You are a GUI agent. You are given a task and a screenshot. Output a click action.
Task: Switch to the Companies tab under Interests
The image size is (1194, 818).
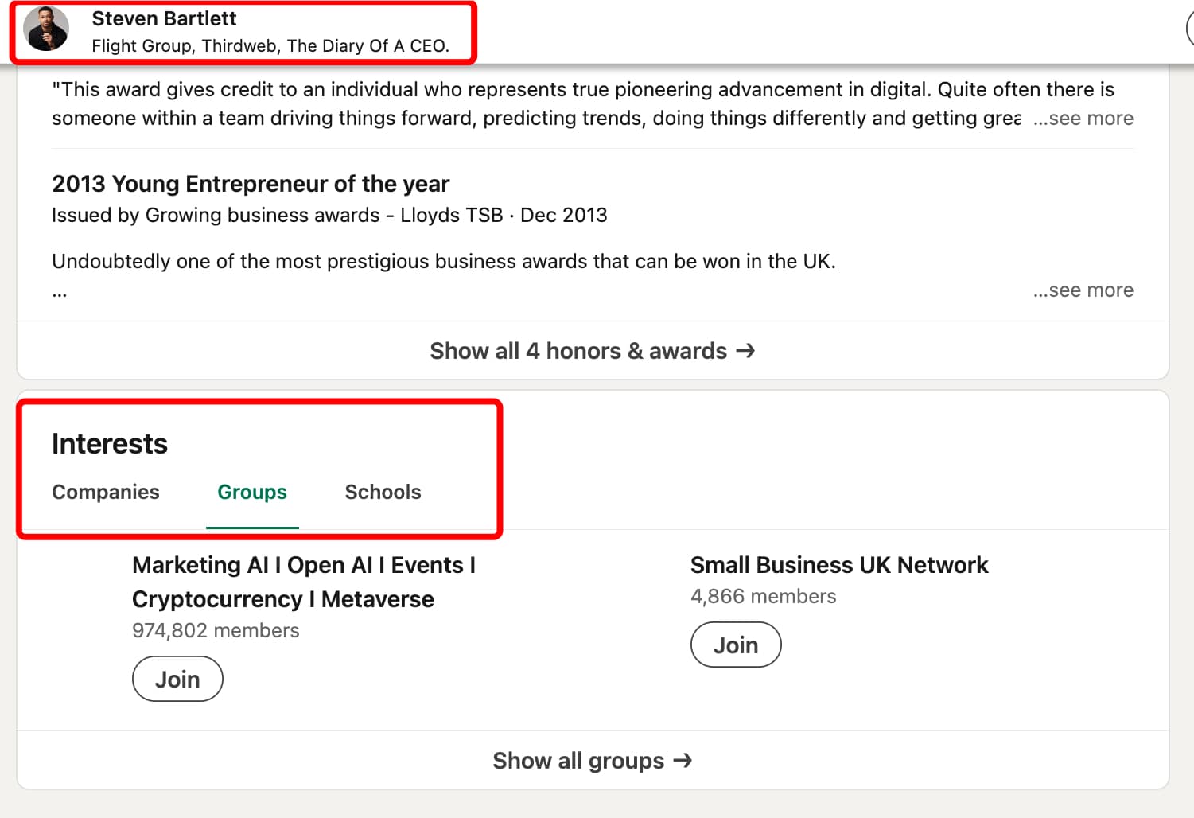pyautogui.click(x=105, y=492)
